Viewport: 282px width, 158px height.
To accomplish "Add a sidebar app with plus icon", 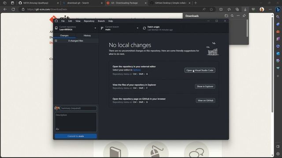I will tap(278, 76).
